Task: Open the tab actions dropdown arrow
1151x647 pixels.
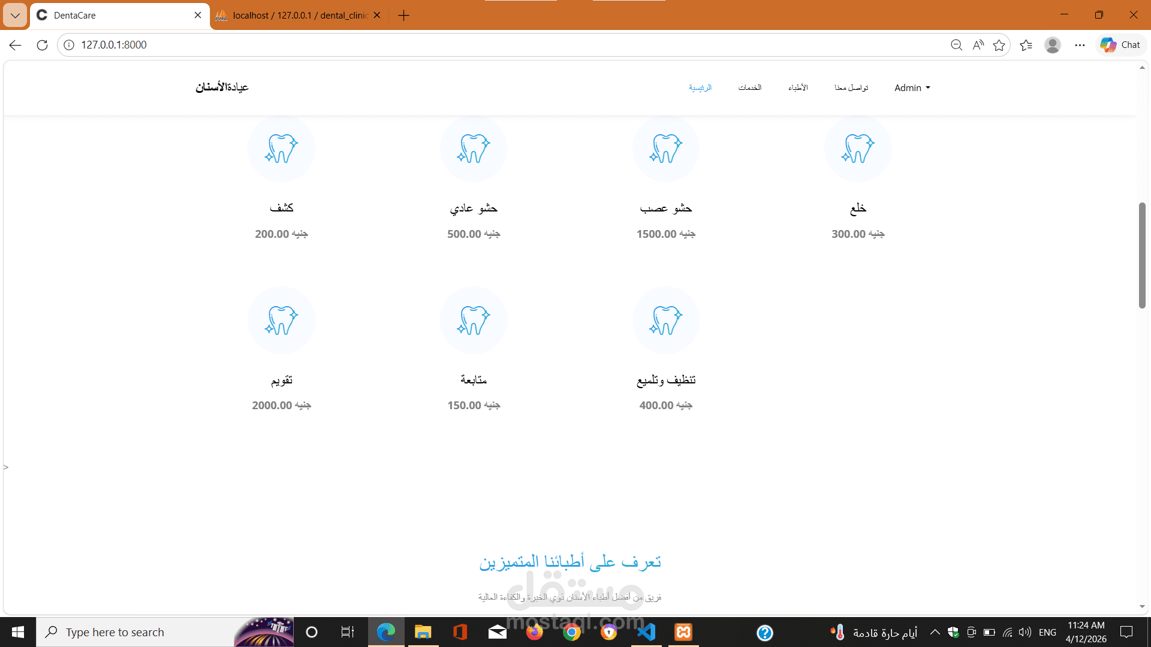Action: tap(15, 15)
